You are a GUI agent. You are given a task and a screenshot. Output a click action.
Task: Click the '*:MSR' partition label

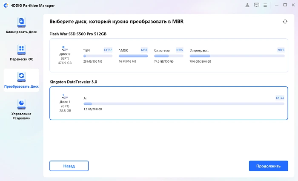pyautogui.click(x=123, y=50)
